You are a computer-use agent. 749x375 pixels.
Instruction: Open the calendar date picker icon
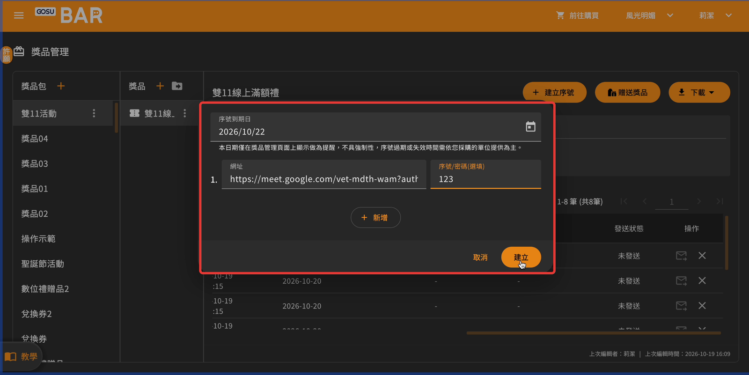[x=530, y=126]
